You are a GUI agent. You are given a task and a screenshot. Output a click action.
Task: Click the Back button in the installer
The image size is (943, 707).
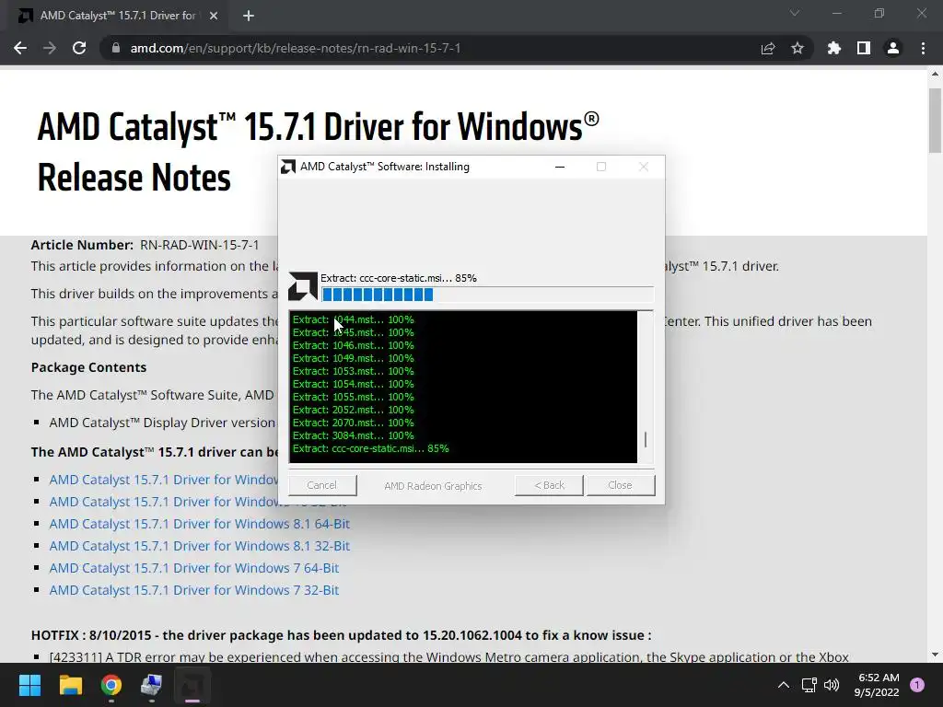(549, 485)
